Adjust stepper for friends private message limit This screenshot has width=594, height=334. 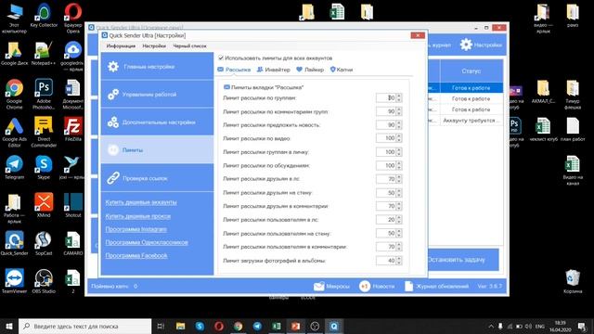(x=399, y=179)
